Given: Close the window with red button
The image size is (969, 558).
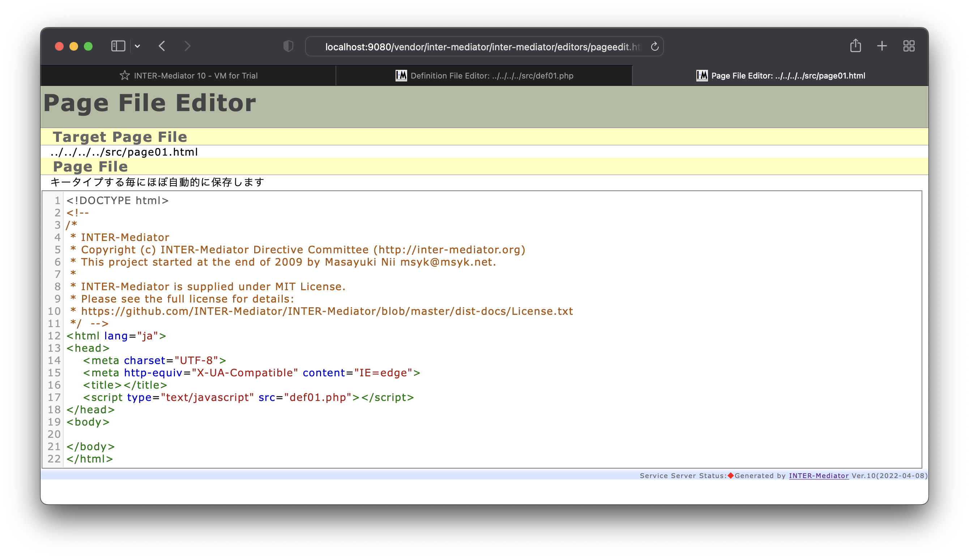Looking at the screenshot, I should [x=59, y=46].
